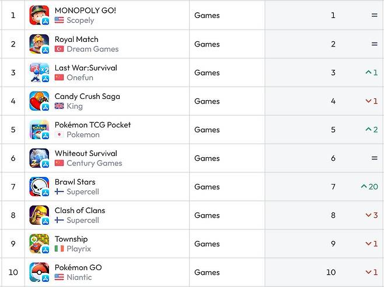Open the Scopely publisher link
Image resolution: width=384 pixels, height=287 pixels.
click(80, 20)
